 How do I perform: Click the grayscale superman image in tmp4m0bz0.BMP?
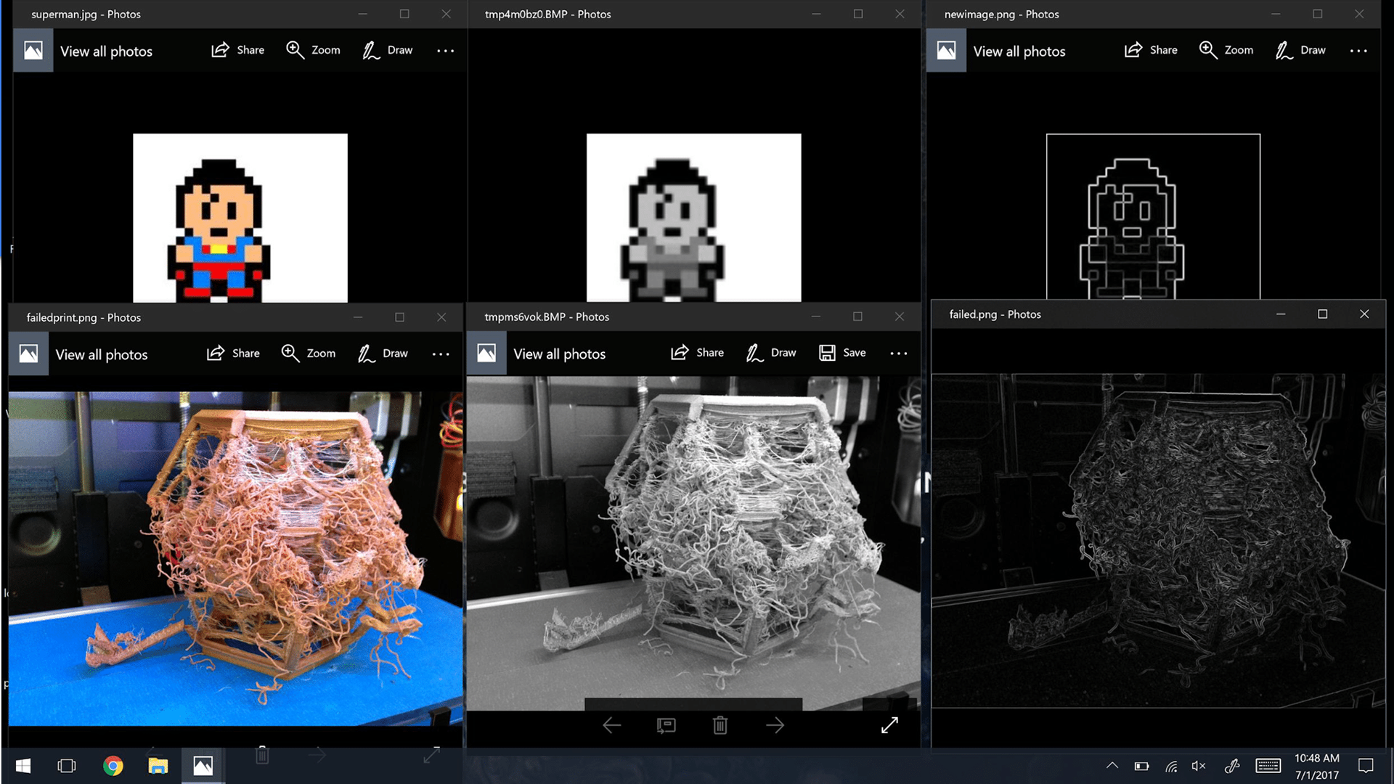[694, 218]
